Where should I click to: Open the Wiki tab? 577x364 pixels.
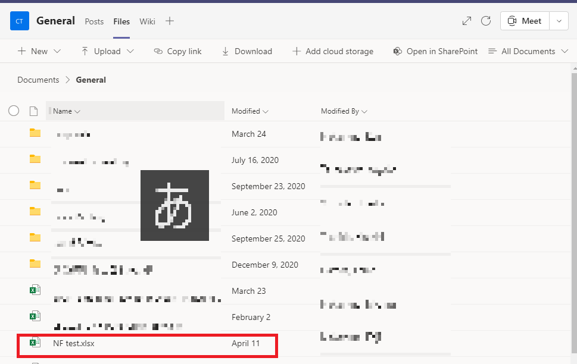click(x=147, y=21)
